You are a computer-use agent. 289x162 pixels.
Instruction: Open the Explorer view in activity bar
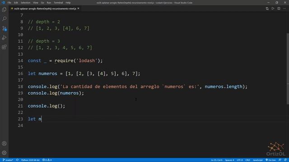pyautogui.click(x=4, y=9)
